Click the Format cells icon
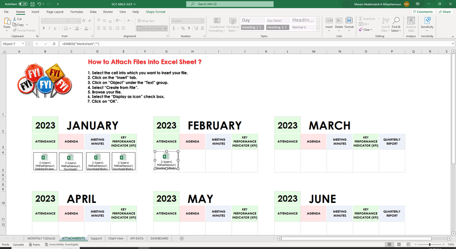 pos(349,21)
